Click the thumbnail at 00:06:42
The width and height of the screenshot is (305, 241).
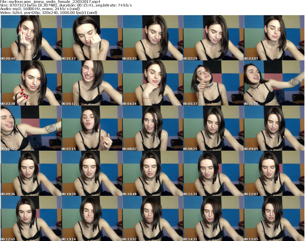[31, 128]
